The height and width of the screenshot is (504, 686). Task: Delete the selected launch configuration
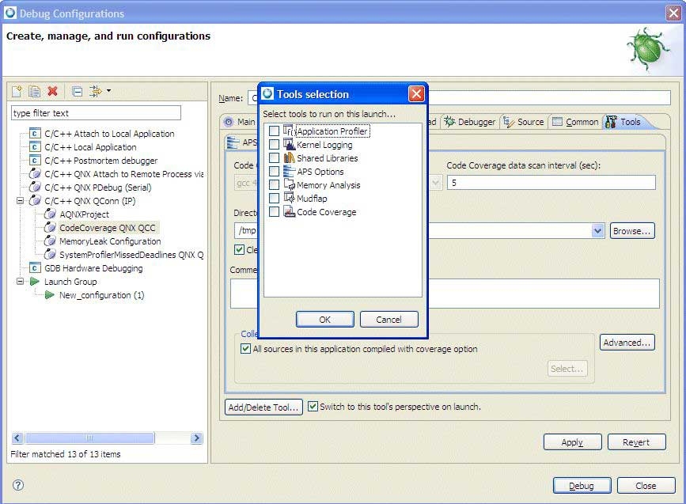tap(52, 91)
